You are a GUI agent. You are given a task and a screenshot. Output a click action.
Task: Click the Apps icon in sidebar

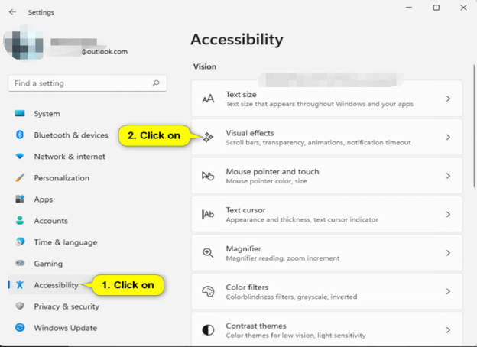(x=20, y=199)
